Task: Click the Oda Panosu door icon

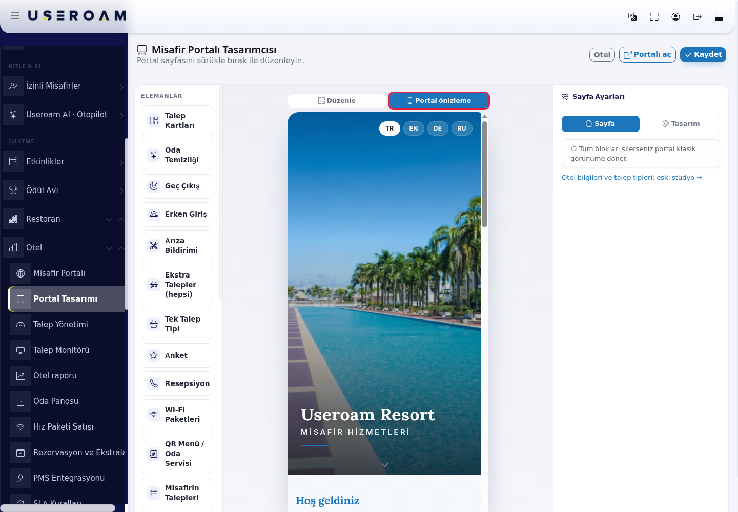Action: [20, 401]
